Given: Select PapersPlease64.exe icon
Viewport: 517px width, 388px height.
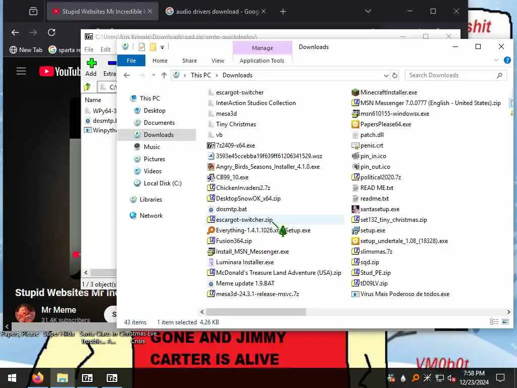Looking at the screenshot, I should click(355, 124).
